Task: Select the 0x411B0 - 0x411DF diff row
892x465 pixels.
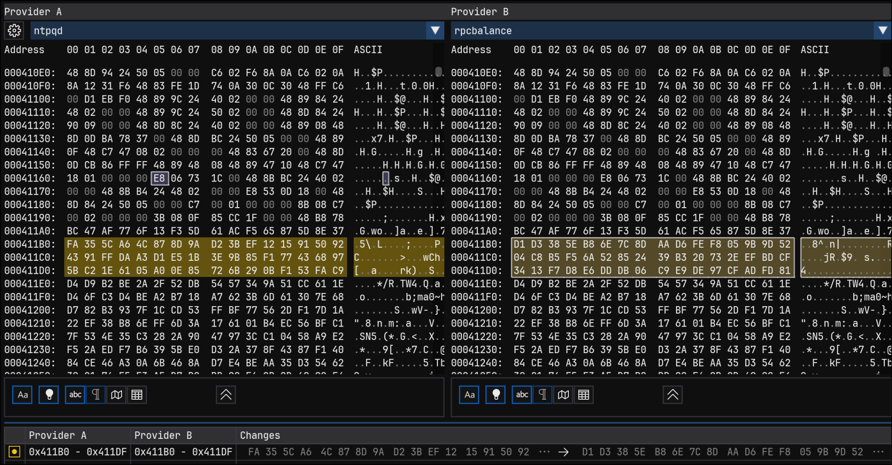Action: 78,452
